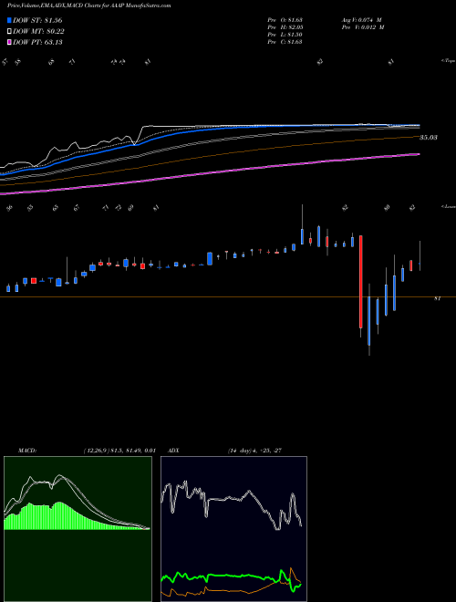Select the 'DOW ST: 81.56' legend text
The height and width of the screenshot is (602, 456).
(37, 20)
